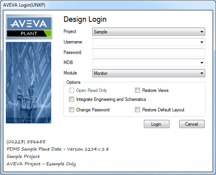Click the Username text area
The image size is (216, 175).
point(146,42)
